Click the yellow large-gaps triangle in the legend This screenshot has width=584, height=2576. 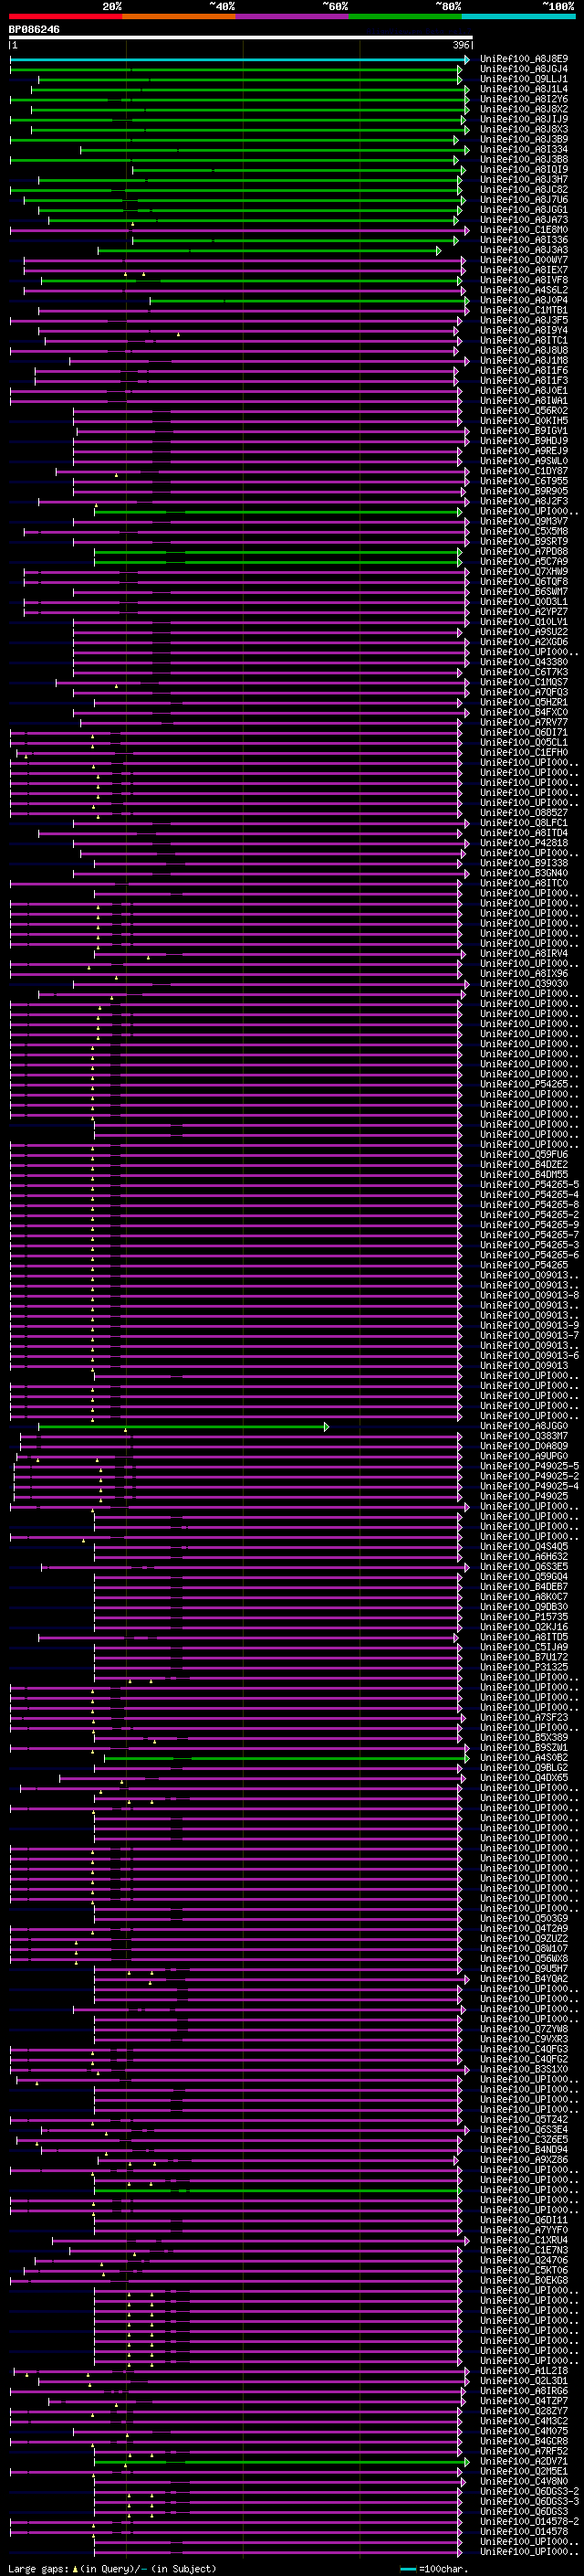tap(75, 2568)
